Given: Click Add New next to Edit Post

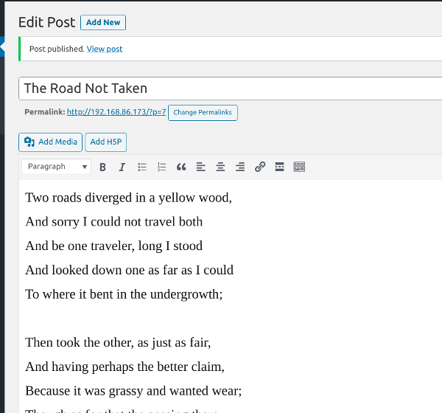Looking at the screenshot, I should coord(103,23).
